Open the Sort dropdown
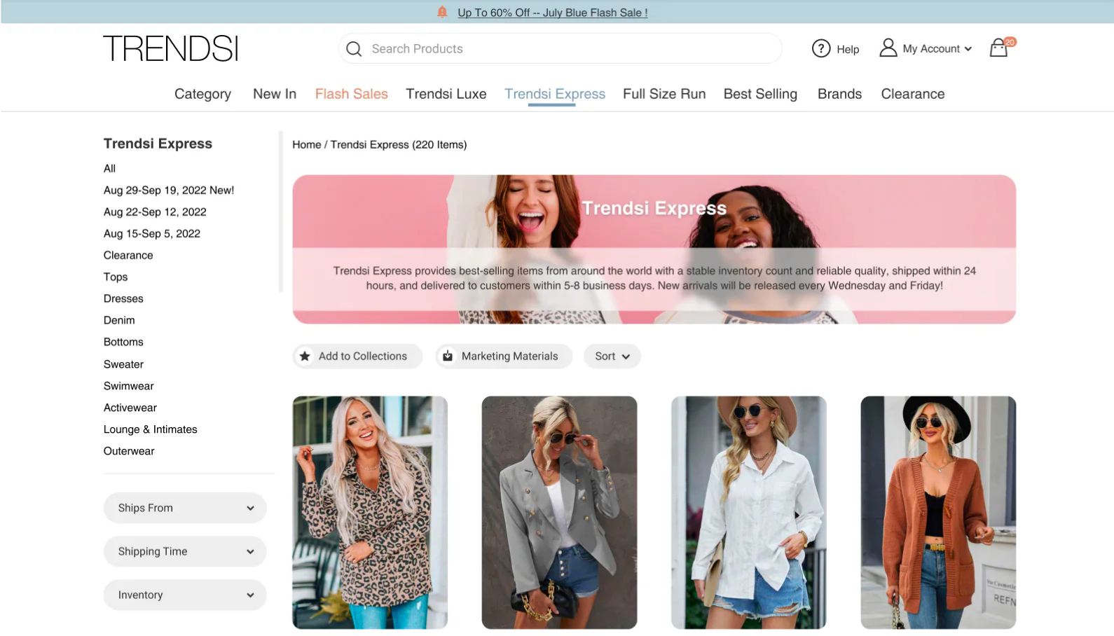Image resolution: width=1114 pixels, height=636 pixels. point(612,356)
